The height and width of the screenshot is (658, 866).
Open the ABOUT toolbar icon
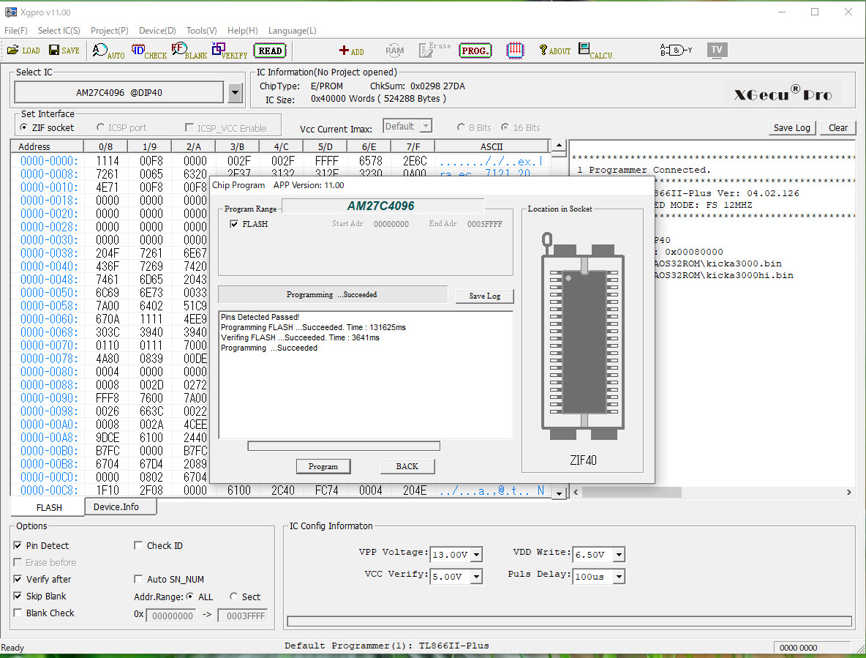(554, 51)
